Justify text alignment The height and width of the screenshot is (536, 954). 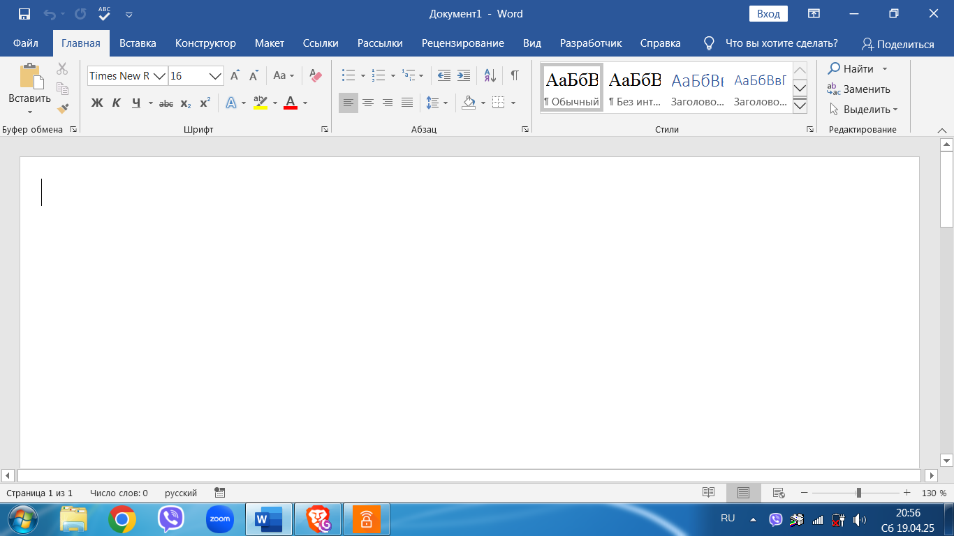click(407, 103)
